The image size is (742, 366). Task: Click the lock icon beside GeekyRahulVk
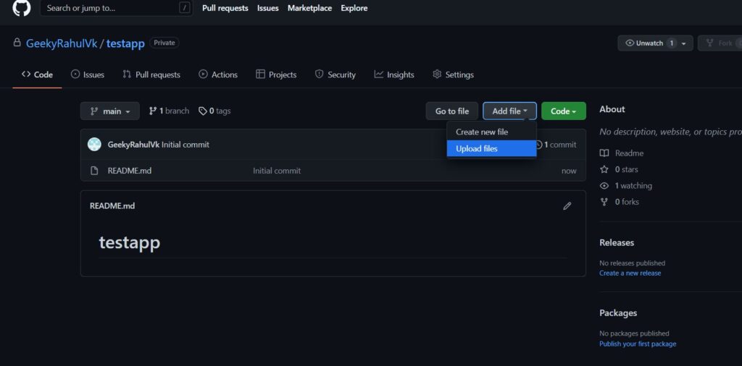17,43
